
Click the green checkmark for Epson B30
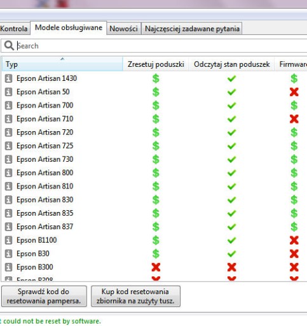pyautogui.click(x=231, y=253)
